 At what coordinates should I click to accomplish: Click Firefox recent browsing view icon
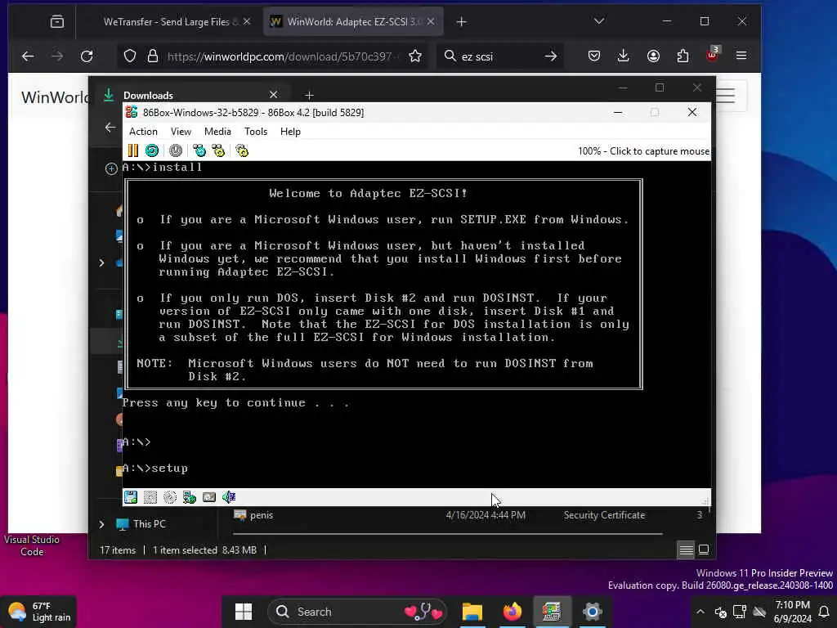[x=57, y=21]
